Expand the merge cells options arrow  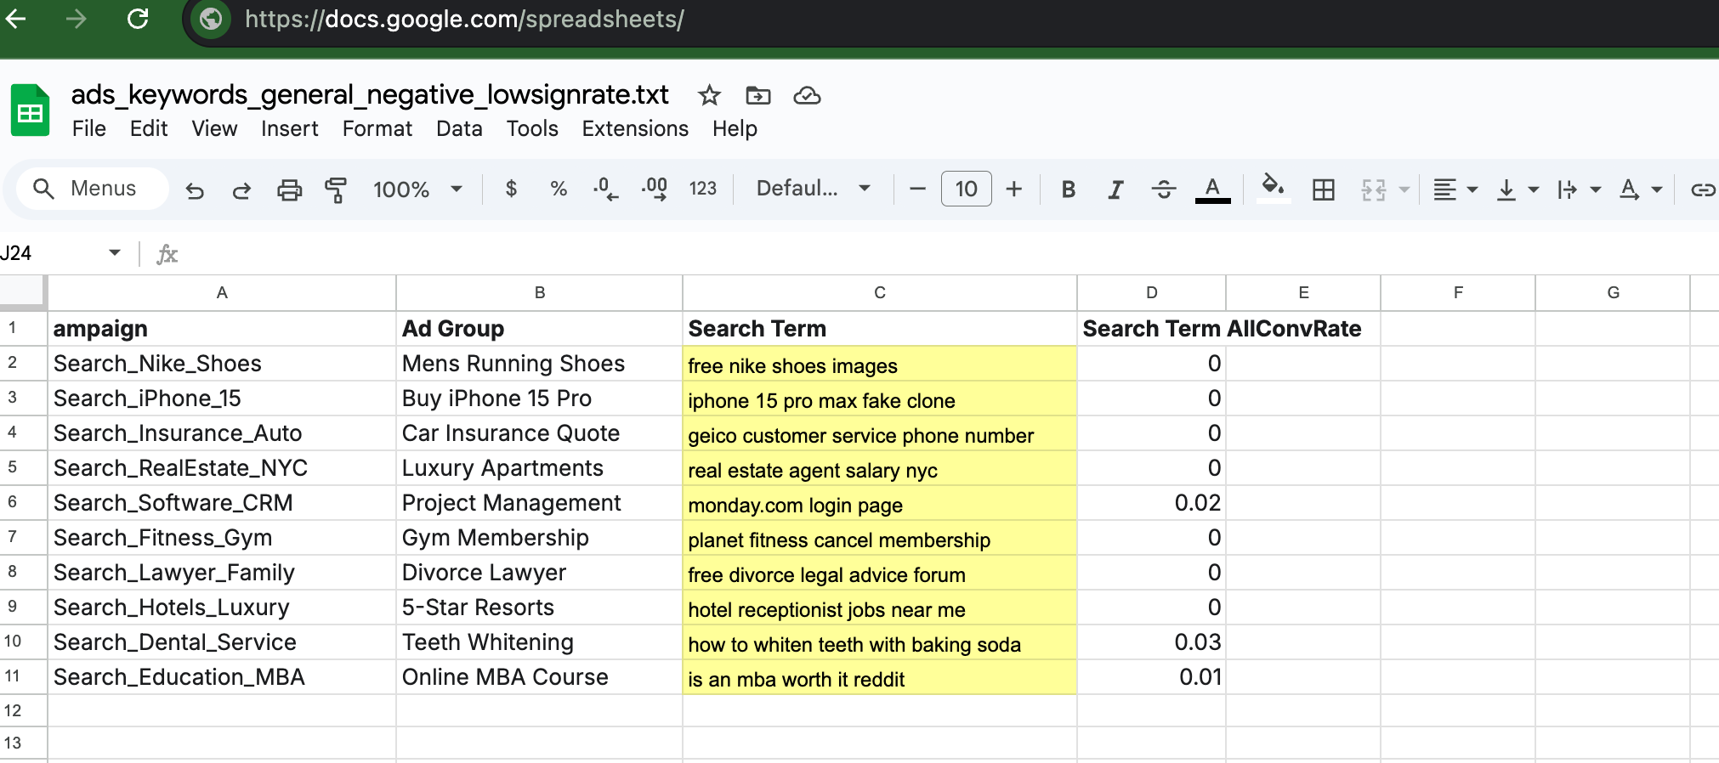tap(1404, 189)
